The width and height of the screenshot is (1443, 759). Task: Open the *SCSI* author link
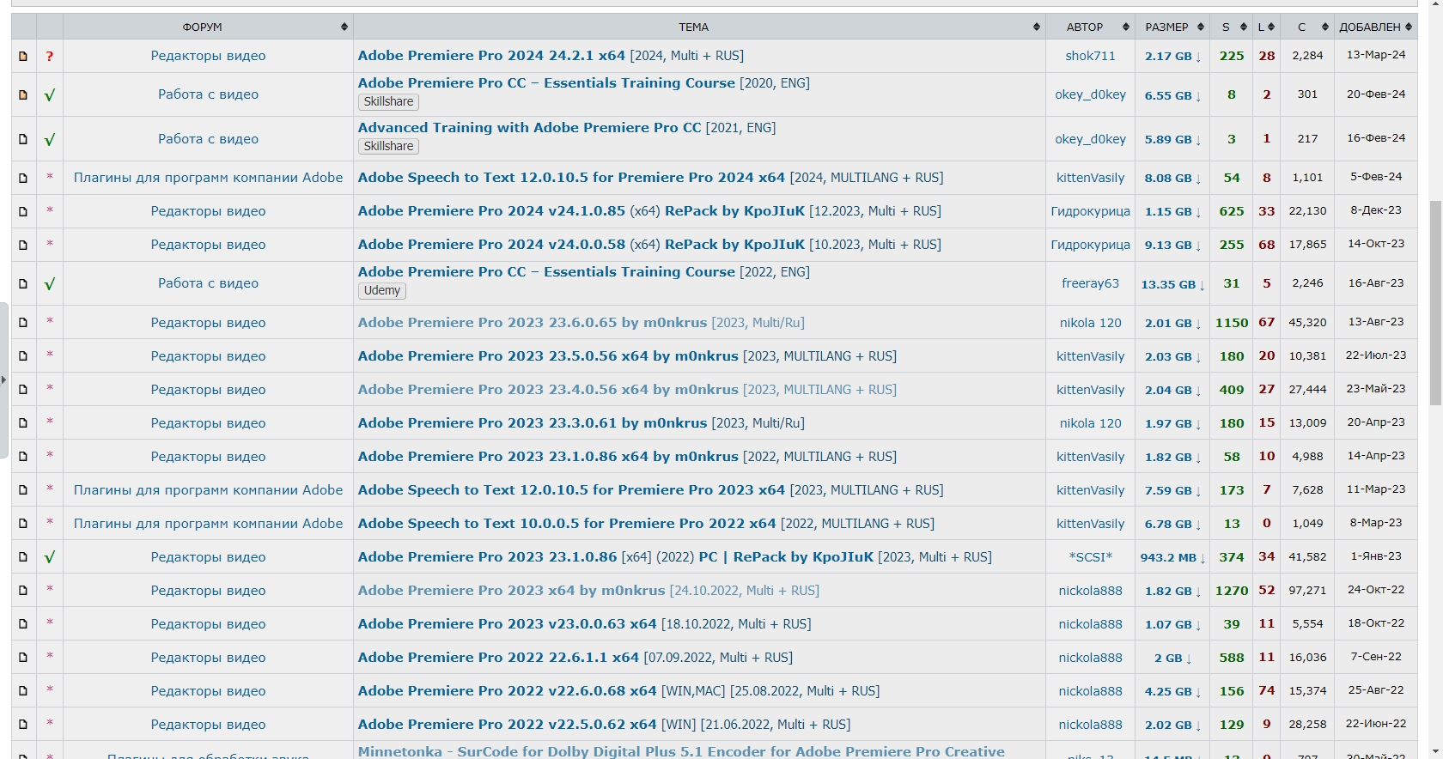pyautogui.click(x=1090, y=557)
